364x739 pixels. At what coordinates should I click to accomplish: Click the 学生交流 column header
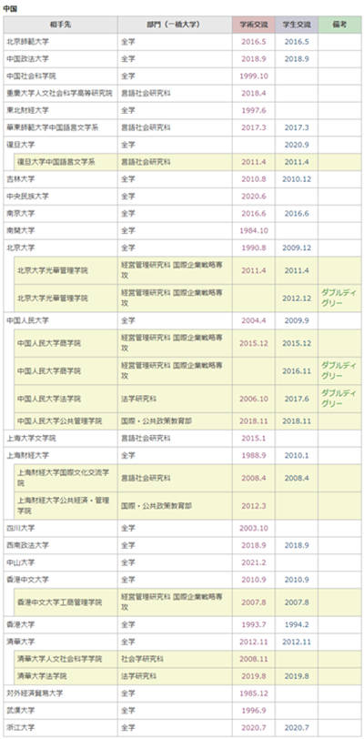coord(297,25)
